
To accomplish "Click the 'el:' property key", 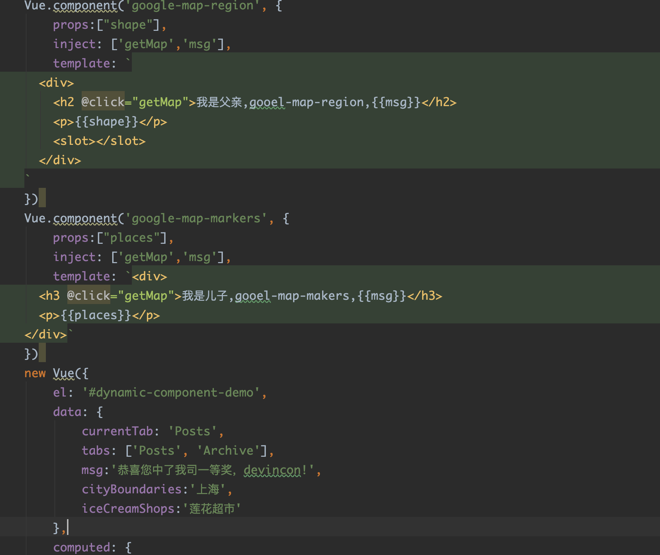I will [63, 393].
